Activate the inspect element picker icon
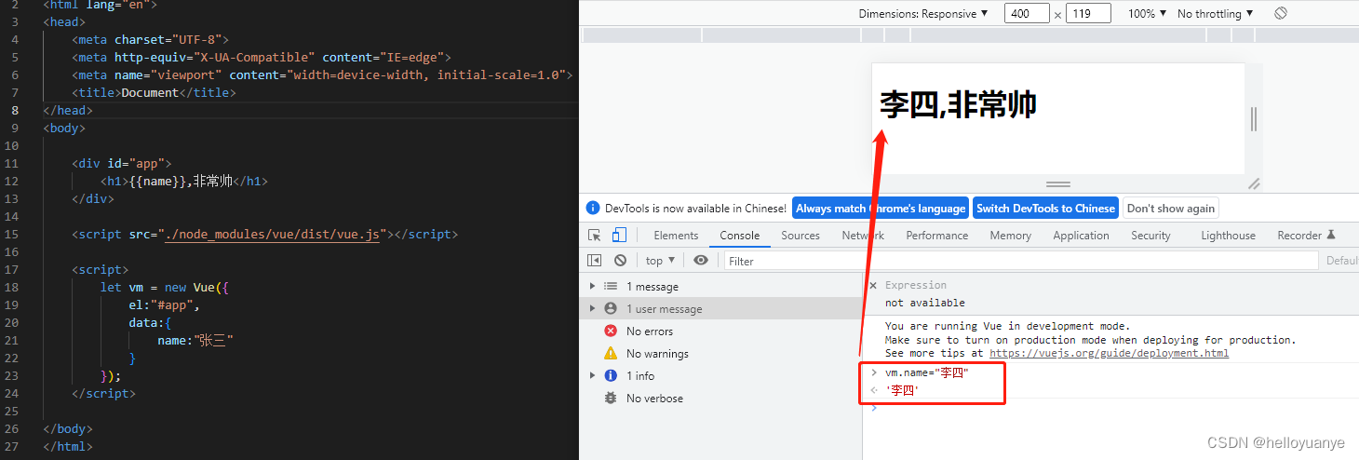The width and height of the screenshot is (1359, 460). (594, 236)
